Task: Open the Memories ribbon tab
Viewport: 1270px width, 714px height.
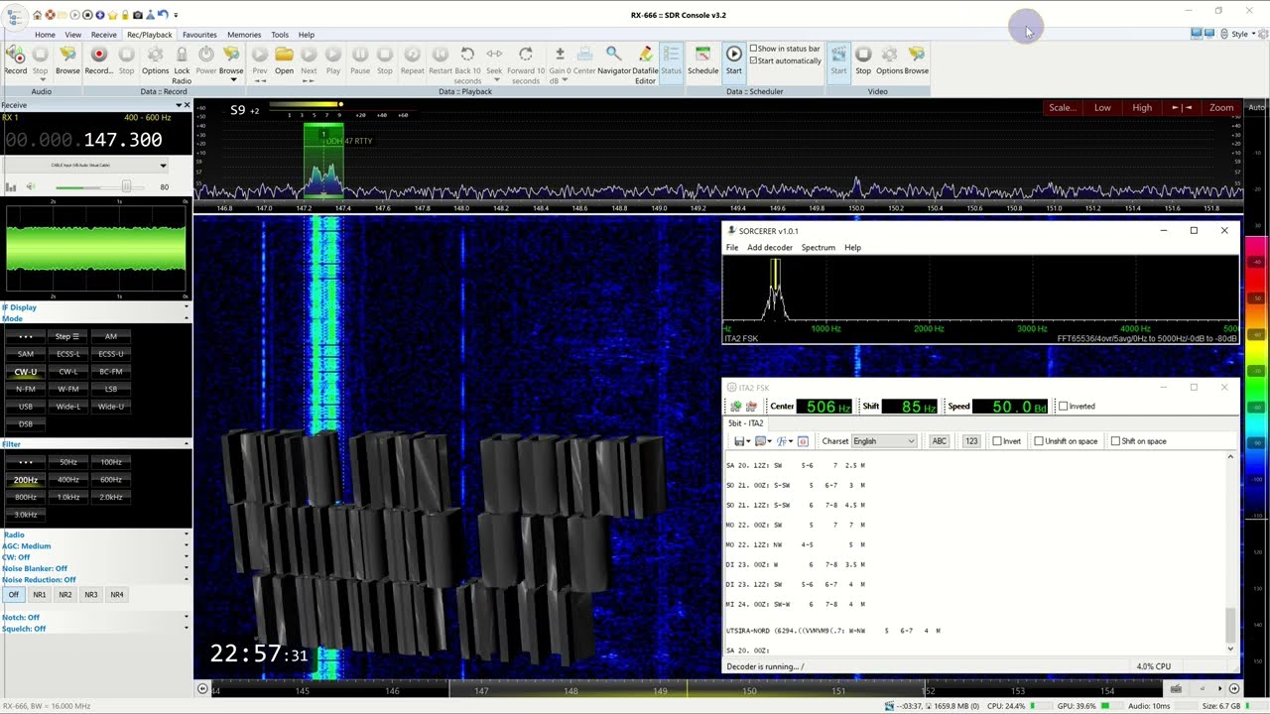Action: point(244,35)
